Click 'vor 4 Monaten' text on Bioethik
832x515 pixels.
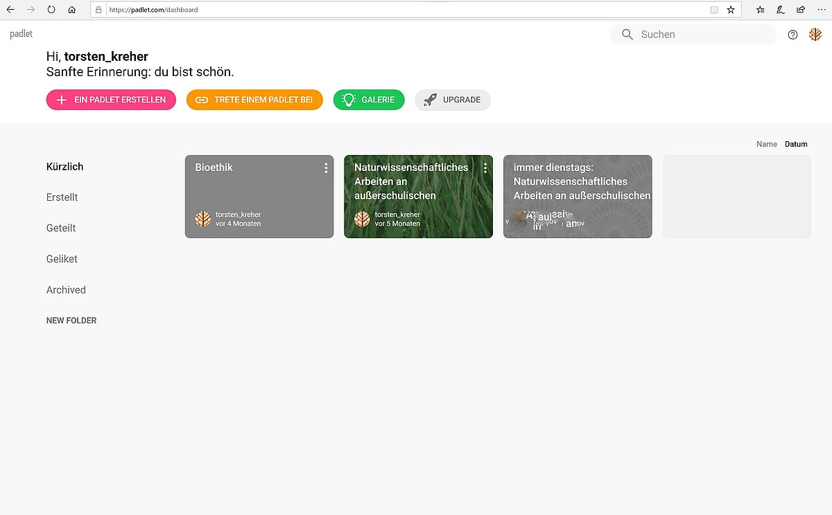(238, 224)
